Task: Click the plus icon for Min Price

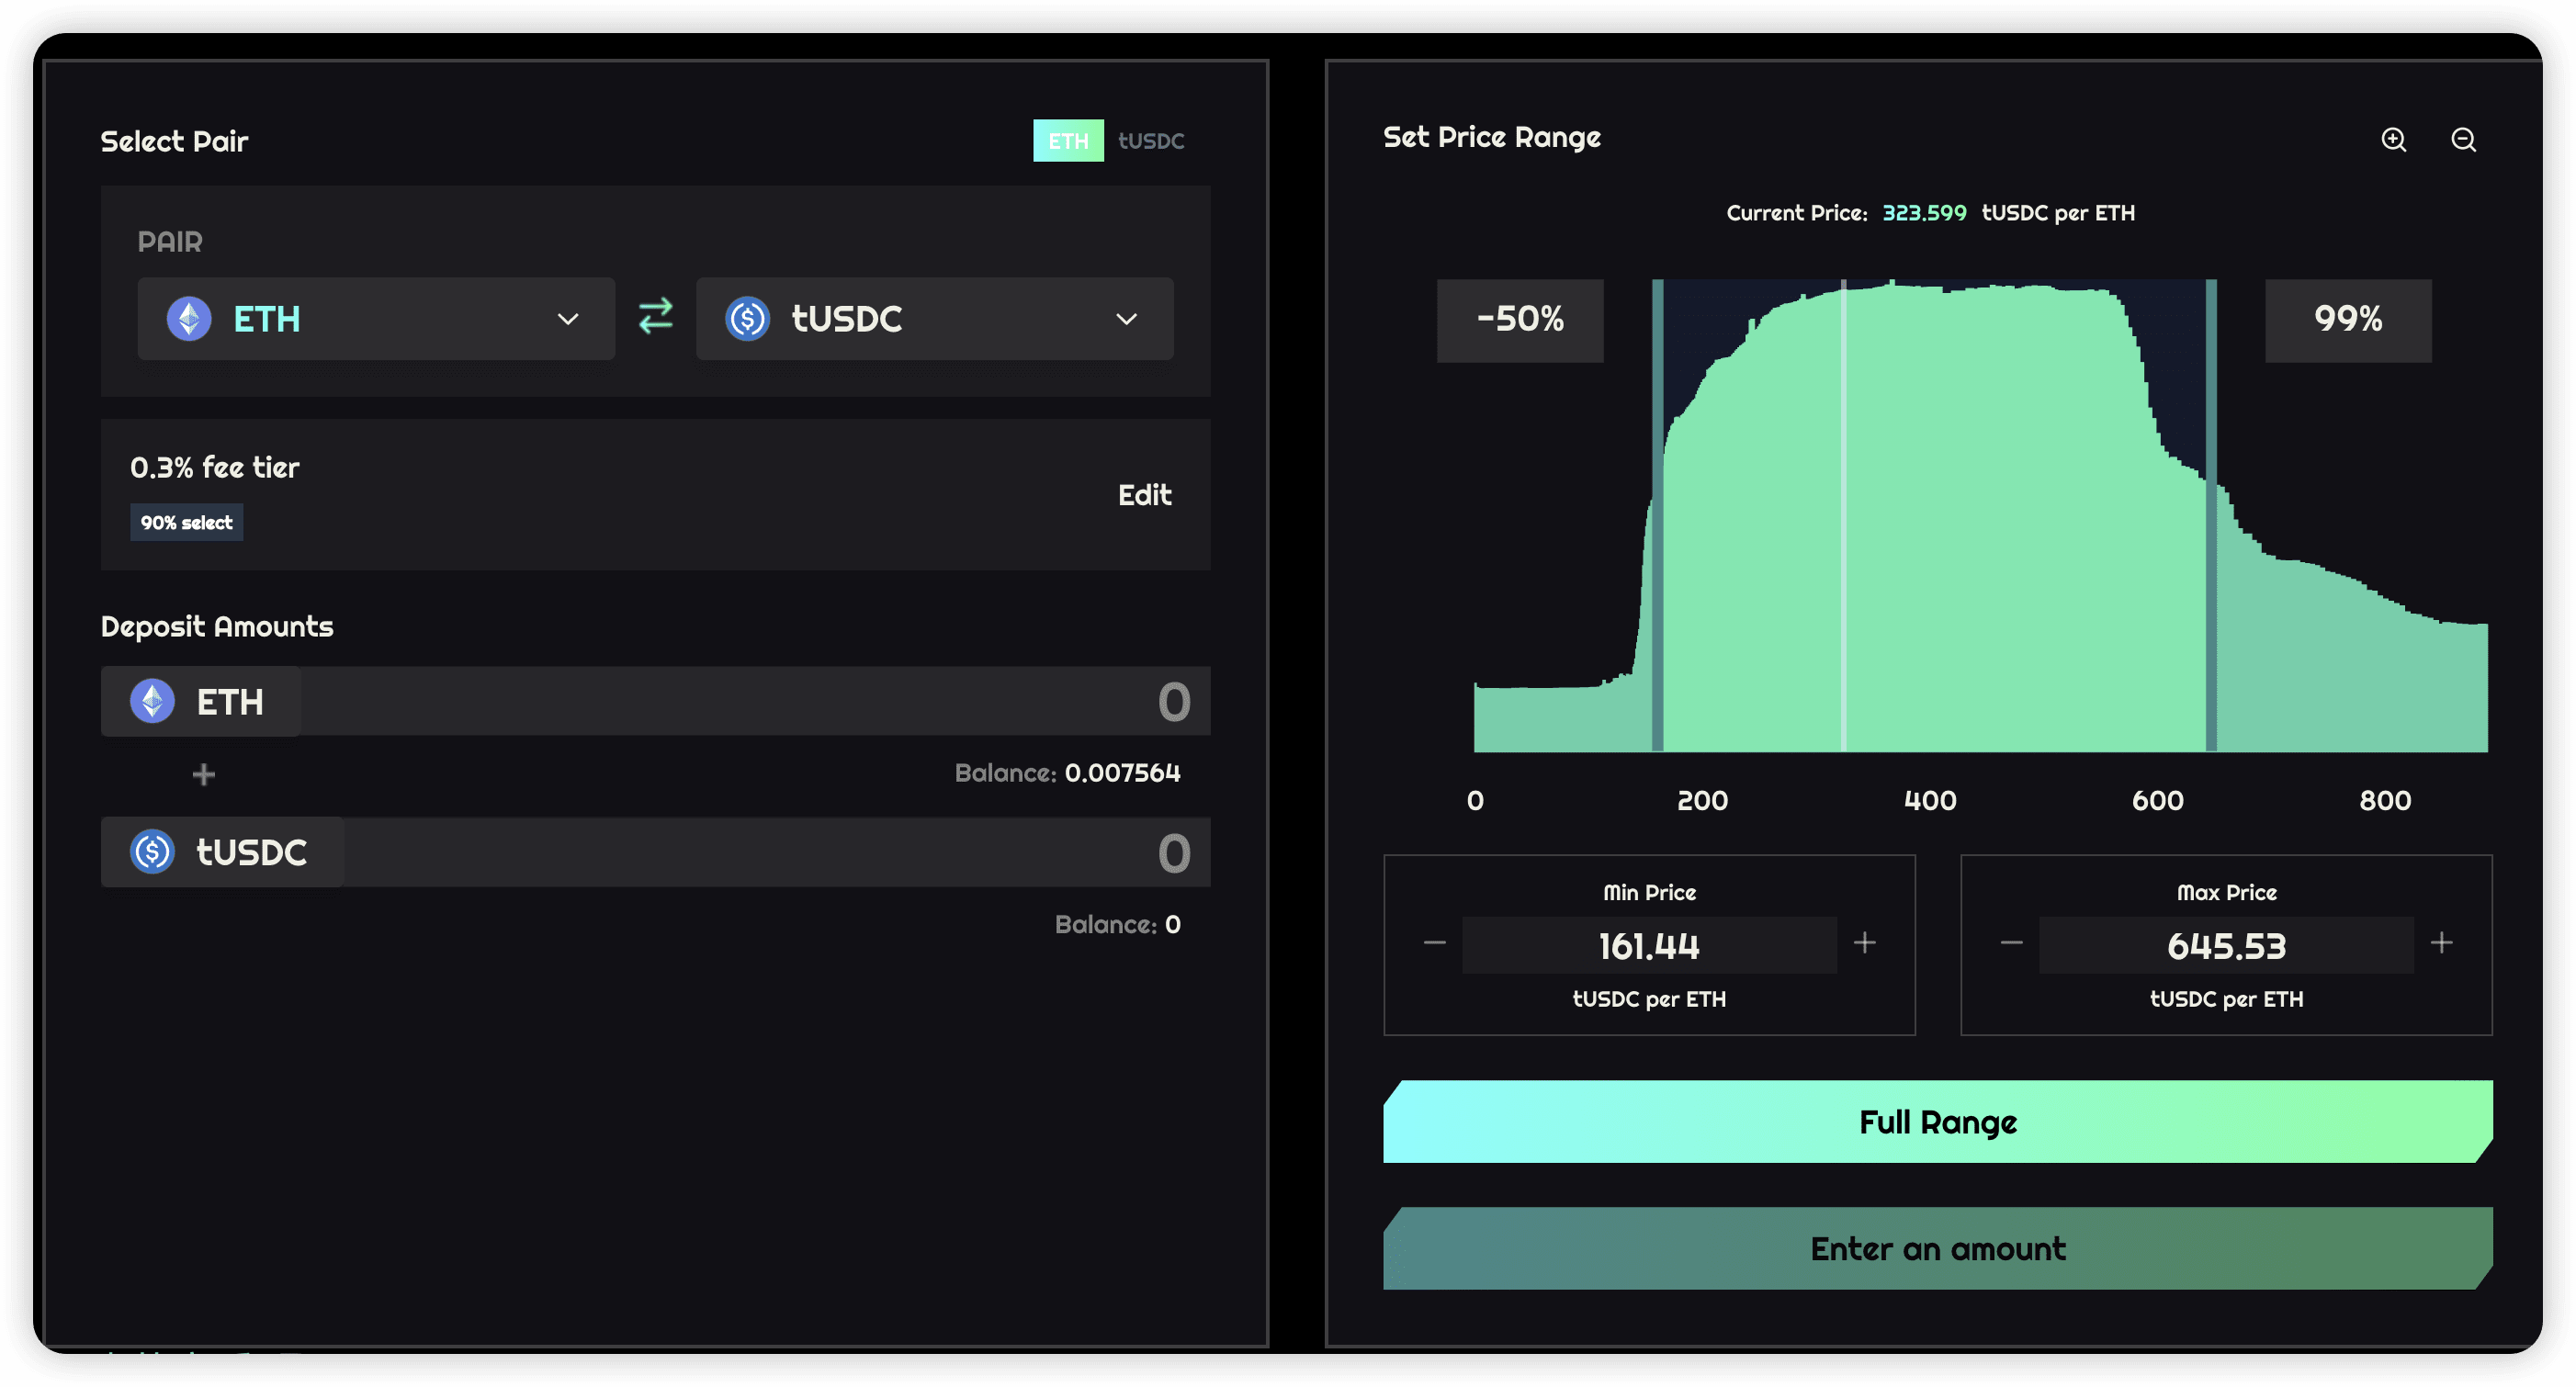Action: pos(1864,943)
